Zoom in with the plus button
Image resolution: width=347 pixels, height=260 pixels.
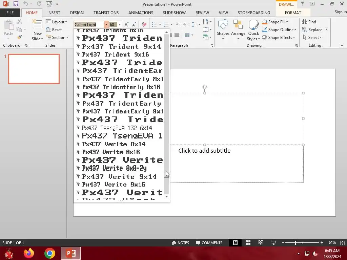(322, 243)
